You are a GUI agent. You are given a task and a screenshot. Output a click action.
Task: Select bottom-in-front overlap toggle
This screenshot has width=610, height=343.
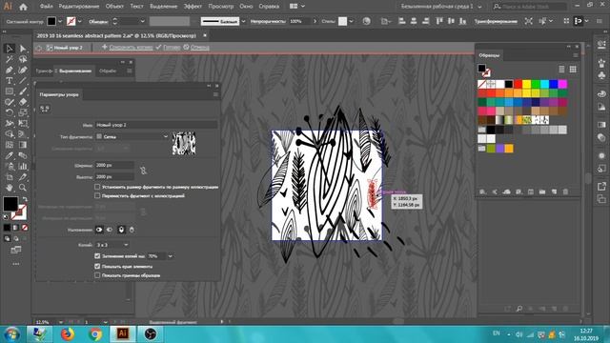click(x=132, y=230)
